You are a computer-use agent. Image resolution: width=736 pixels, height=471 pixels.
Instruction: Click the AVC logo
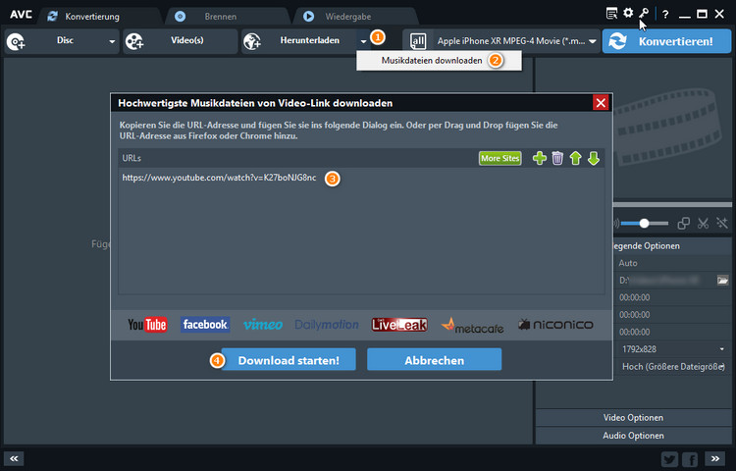(x=22, y=14)
